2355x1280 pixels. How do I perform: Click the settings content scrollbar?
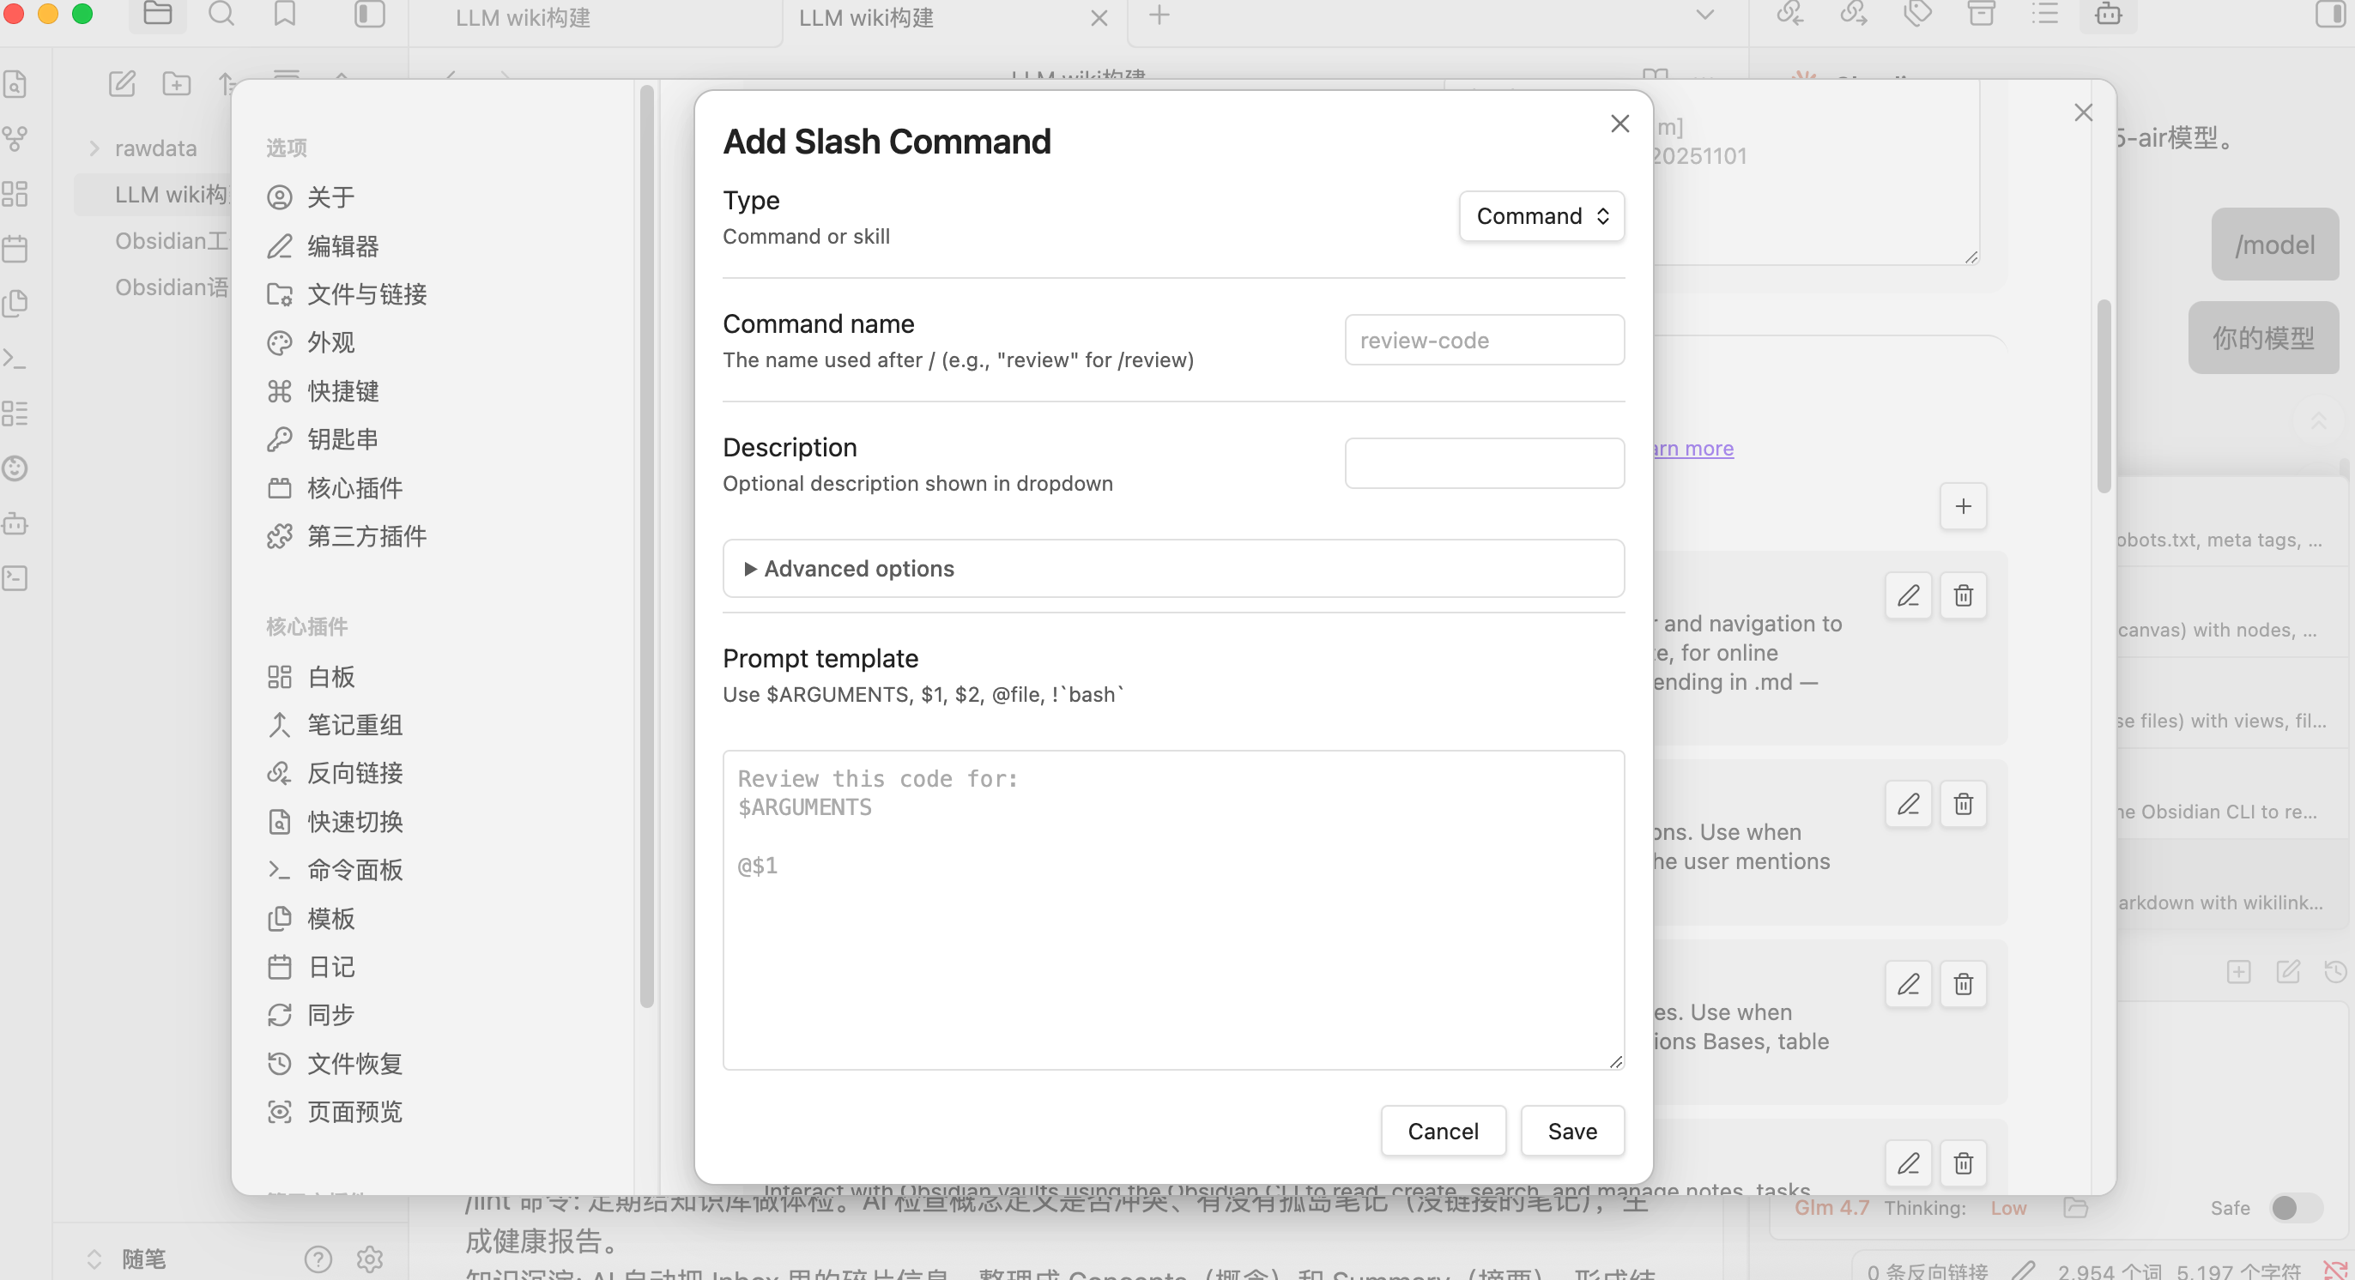point(2104,397)
